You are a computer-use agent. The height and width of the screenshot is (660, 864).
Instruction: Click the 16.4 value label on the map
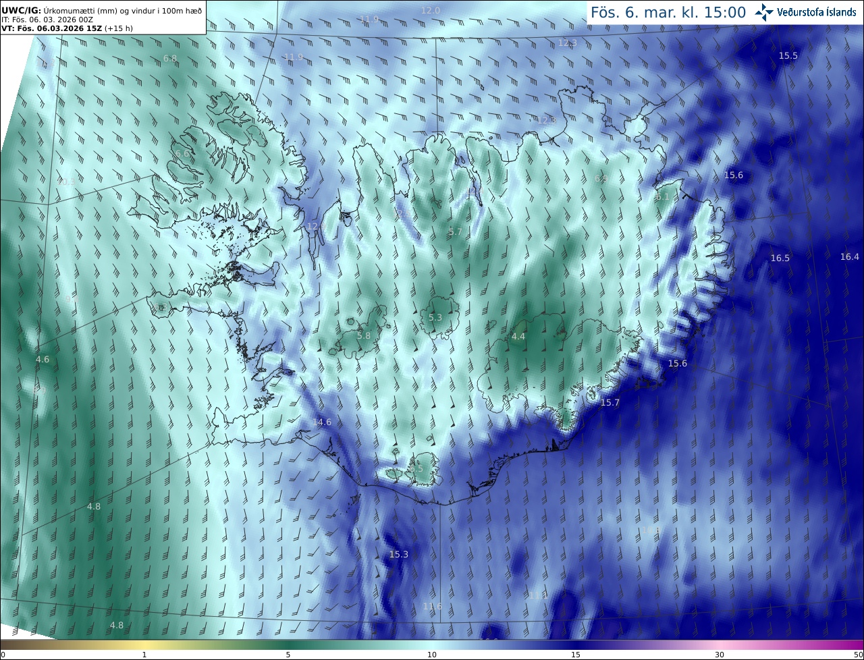click(850, 256)
